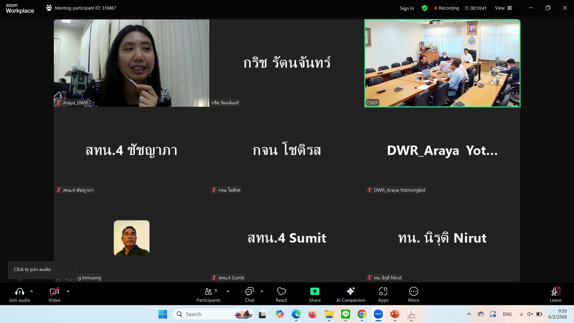Click Join audio headphone button
574x323 pixels.
coord(19,295)
